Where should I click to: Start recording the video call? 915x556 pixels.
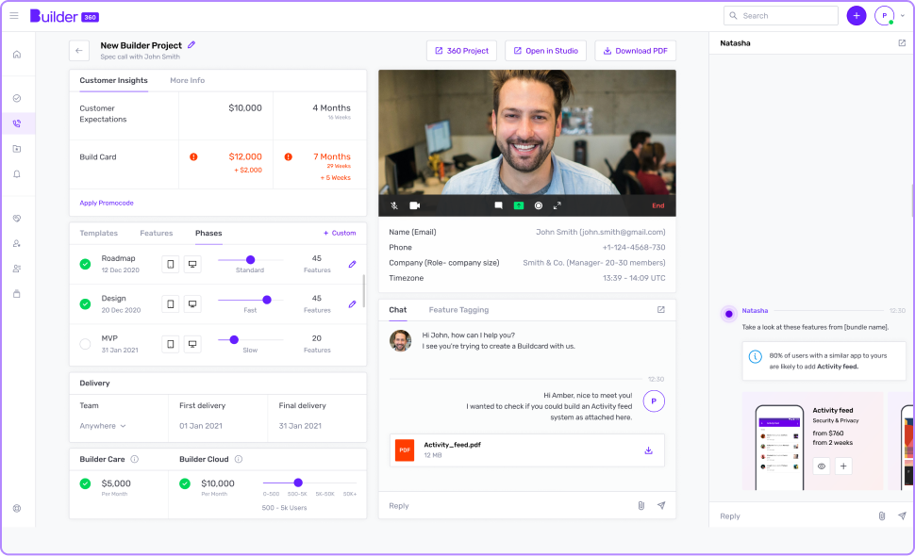point(539,205)
